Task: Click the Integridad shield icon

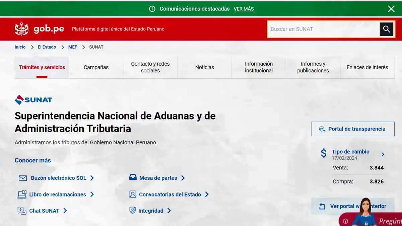Action: pos(133,211)
